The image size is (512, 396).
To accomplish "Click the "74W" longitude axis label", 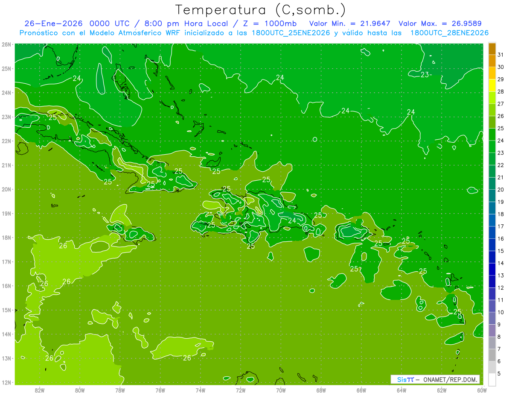I will 201,390.
